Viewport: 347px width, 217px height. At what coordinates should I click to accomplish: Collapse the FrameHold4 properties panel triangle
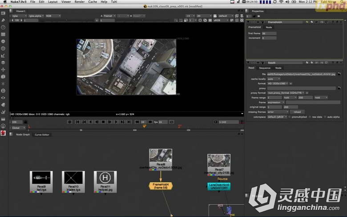pos(248,22)
